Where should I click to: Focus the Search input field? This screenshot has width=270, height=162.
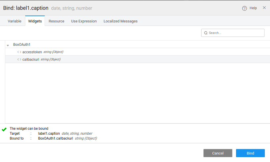coord(235,33)
